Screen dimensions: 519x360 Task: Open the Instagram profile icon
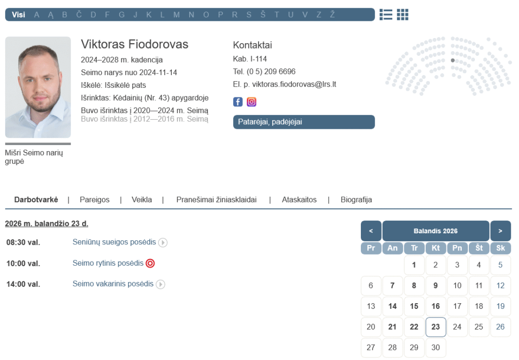251,102
